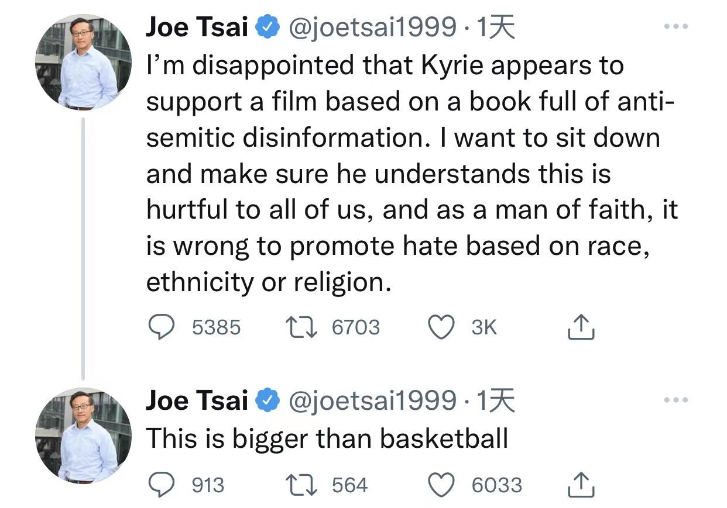Open Joe Tsai's avatar on first tweet

[84, 63]
